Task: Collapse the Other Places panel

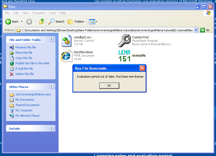Action: tap(51, 86)
